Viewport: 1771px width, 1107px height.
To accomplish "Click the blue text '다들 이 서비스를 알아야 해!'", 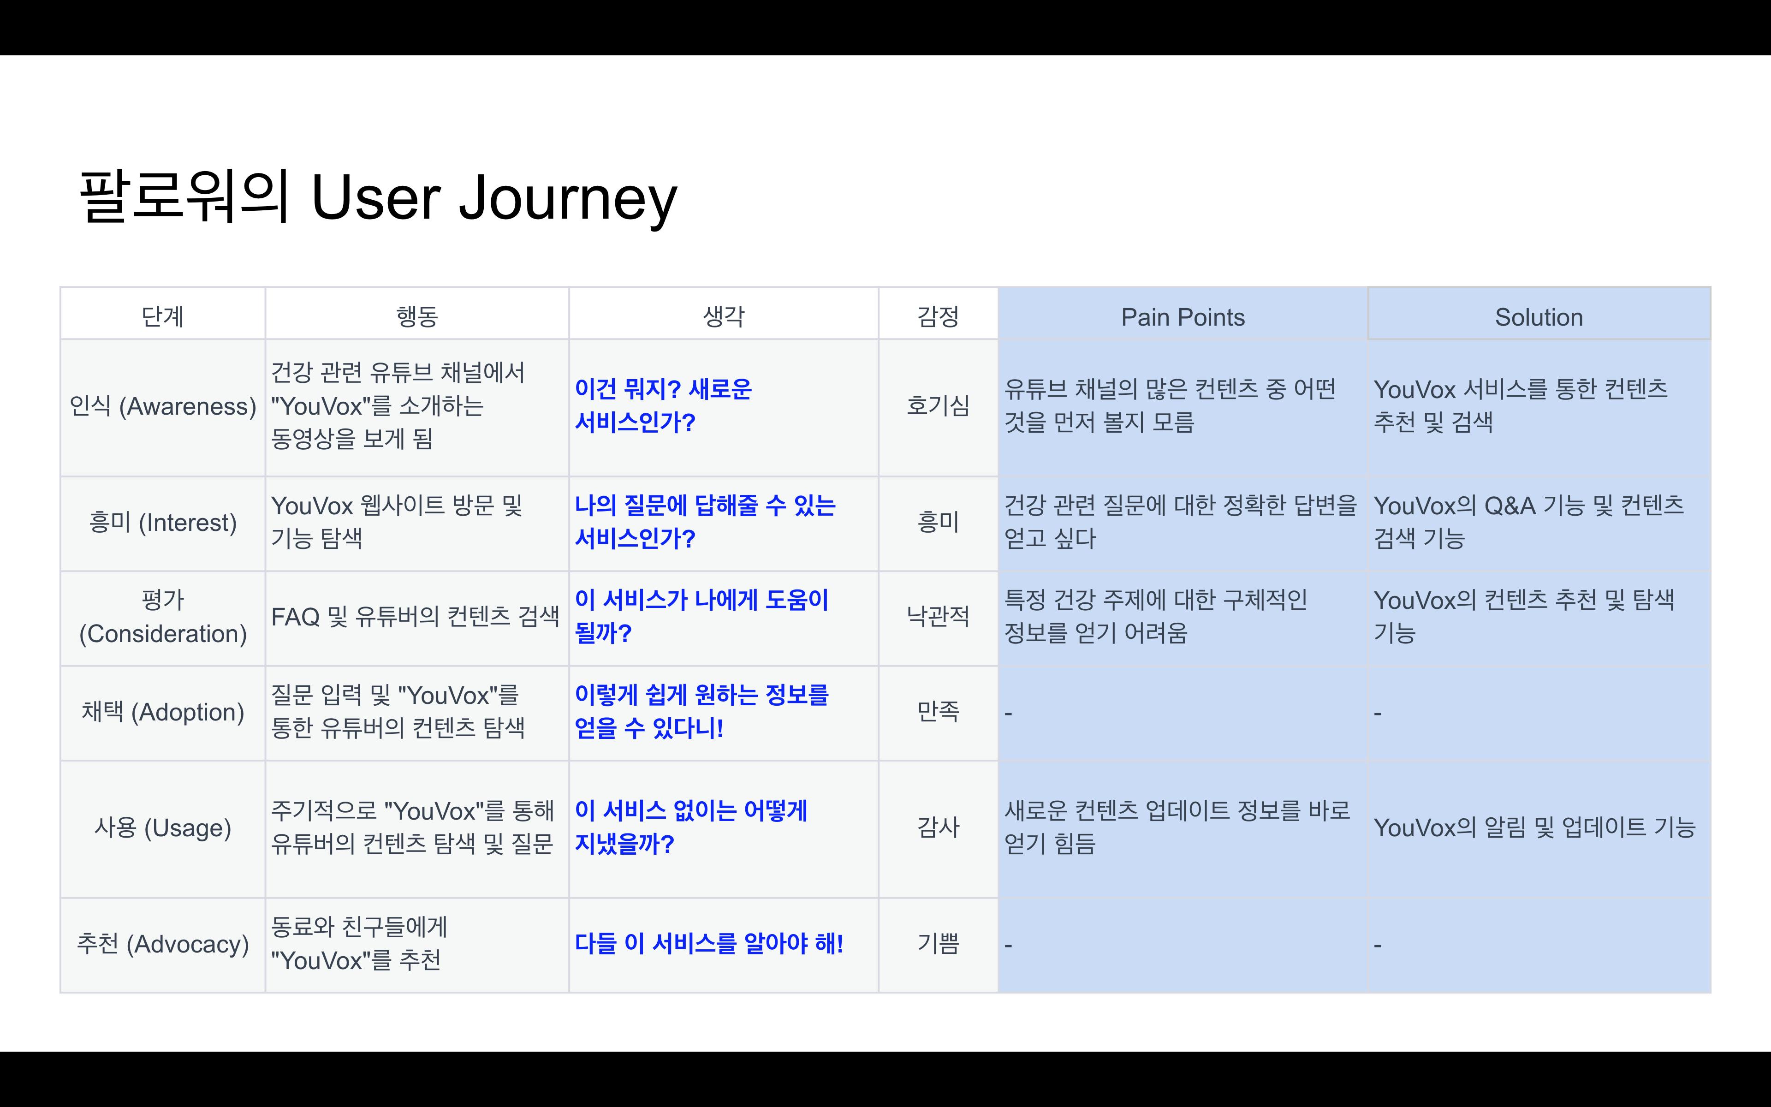I will [x=708, y=944].
